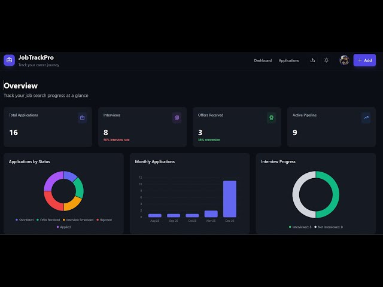This screenshot has width=383, height=287.
Task: Click the trending arrow icon in Active Pipeline card
Action: pyautogui.click(x=366, y=118)
